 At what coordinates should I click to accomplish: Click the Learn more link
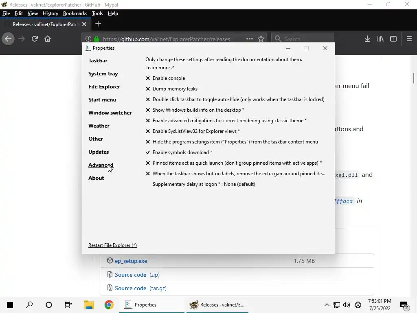click(x=160, y=68)
